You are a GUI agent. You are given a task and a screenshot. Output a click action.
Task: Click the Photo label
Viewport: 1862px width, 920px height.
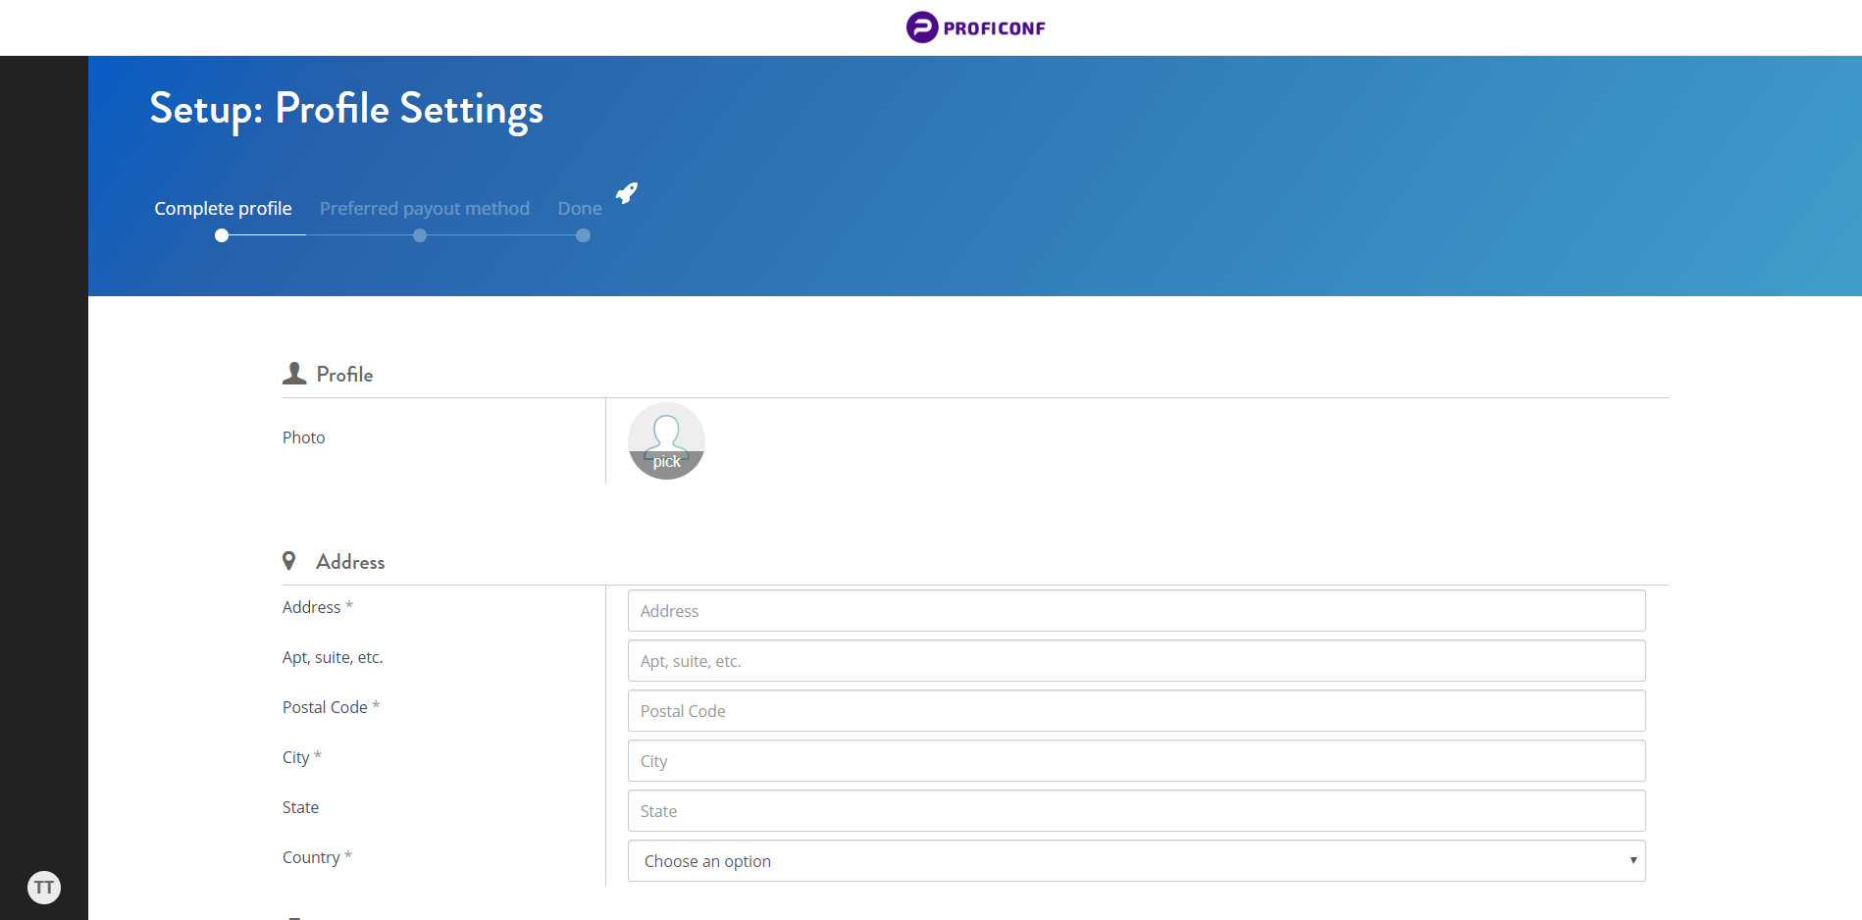304,437
